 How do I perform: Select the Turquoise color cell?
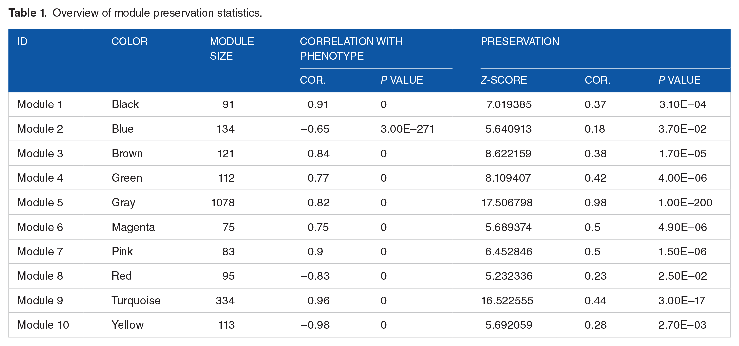[136, 301]
